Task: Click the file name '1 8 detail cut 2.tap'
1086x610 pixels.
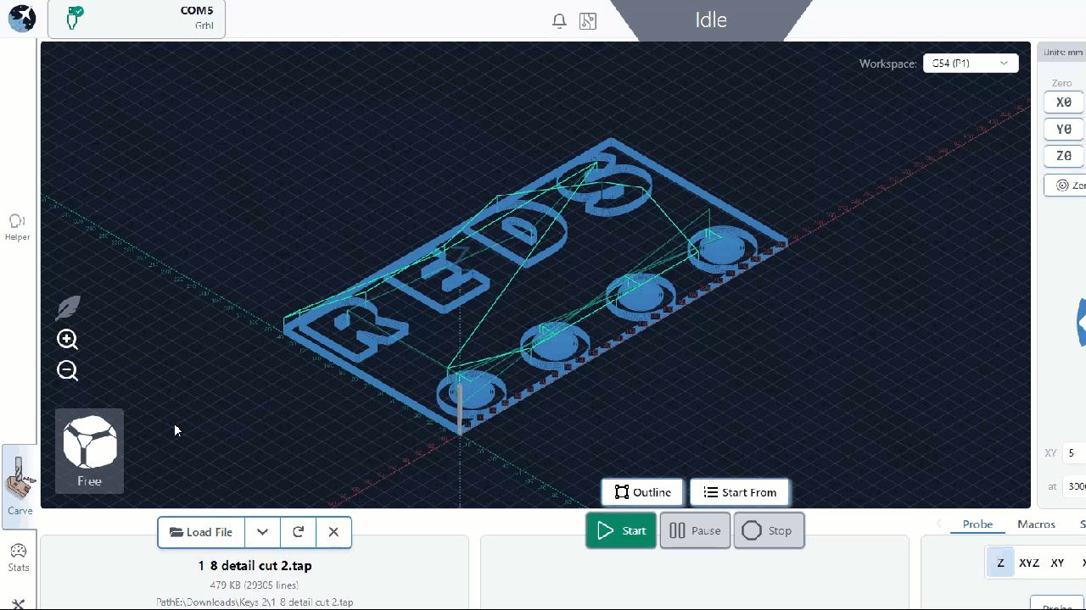Action: point(255,565)
